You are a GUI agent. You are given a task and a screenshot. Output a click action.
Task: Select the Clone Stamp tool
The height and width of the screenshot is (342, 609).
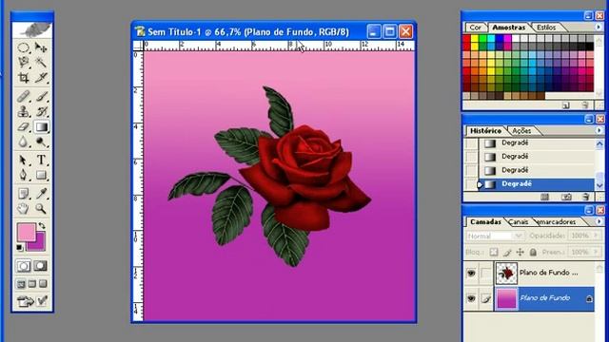[x=23, y=112]
